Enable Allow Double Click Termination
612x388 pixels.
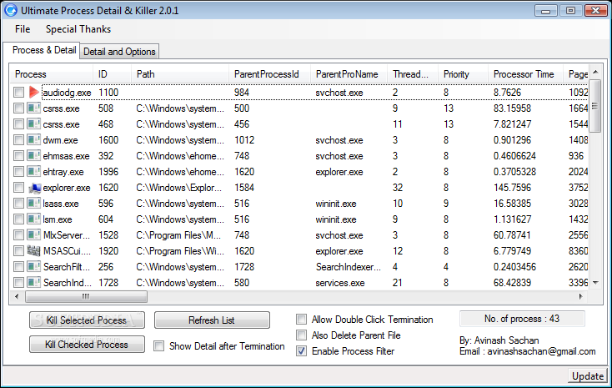point(301,320)
